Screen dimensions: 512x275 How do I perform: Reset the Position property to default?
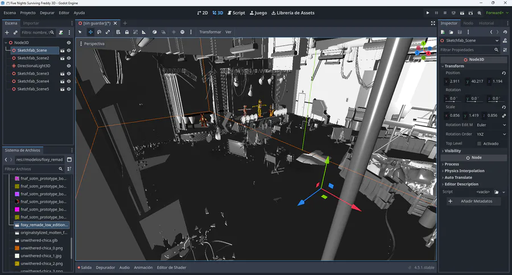(504, 73)
